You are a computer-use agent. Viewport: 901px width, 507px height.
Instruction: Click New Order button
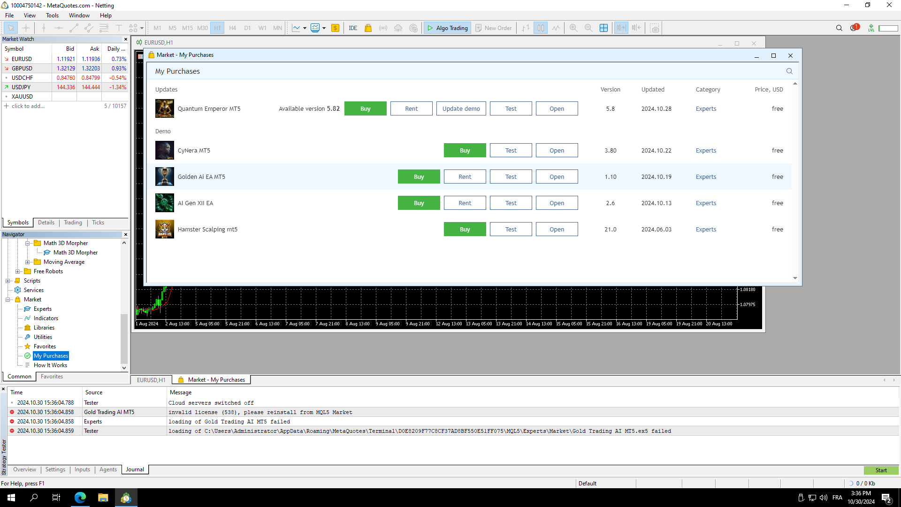493,28
